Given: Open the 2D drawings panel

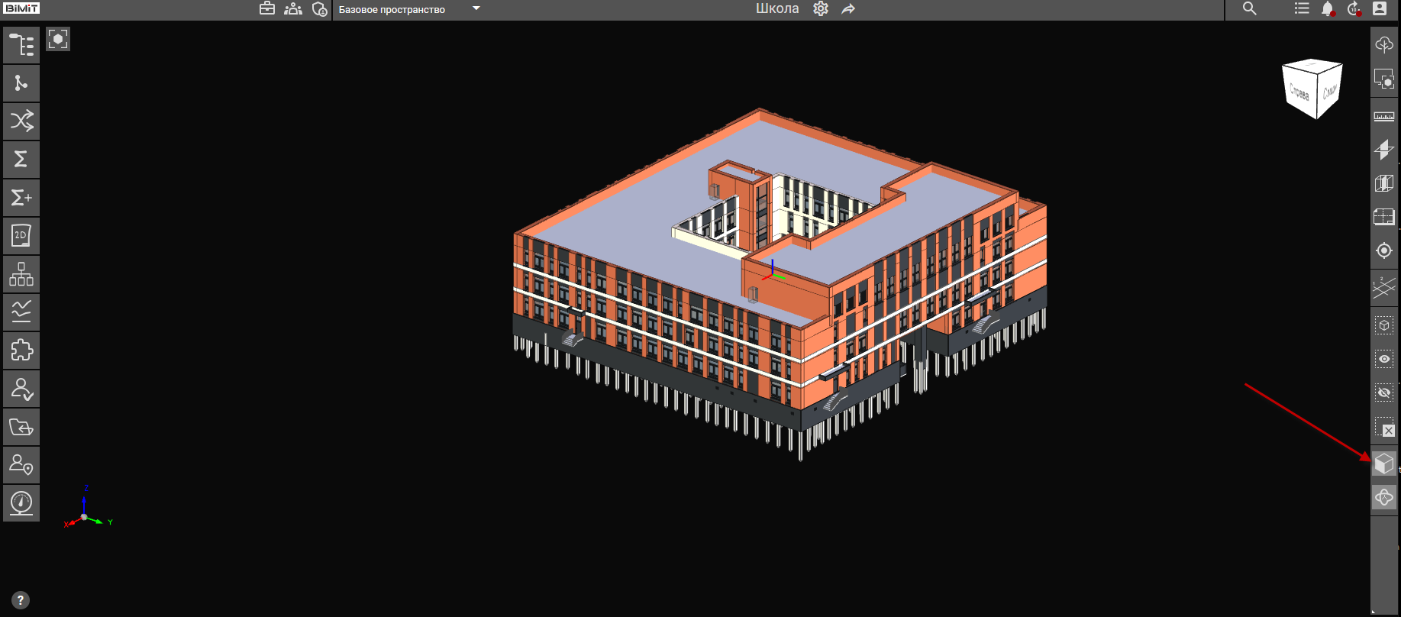Looking at the screenshot, I should tap(21, 236).
